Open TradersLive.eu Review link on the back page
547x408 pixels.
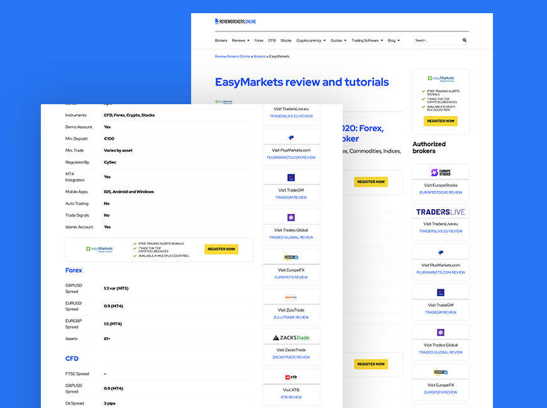pyautogui.click(x=441, y=231)
